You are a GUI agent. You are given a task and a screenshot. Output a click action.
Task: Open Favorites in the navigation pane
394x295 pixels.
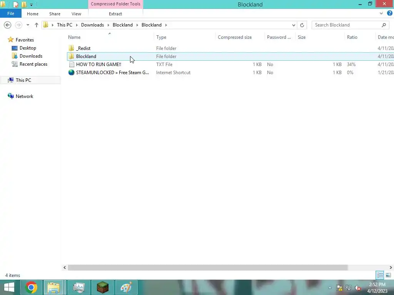(25, 40)
